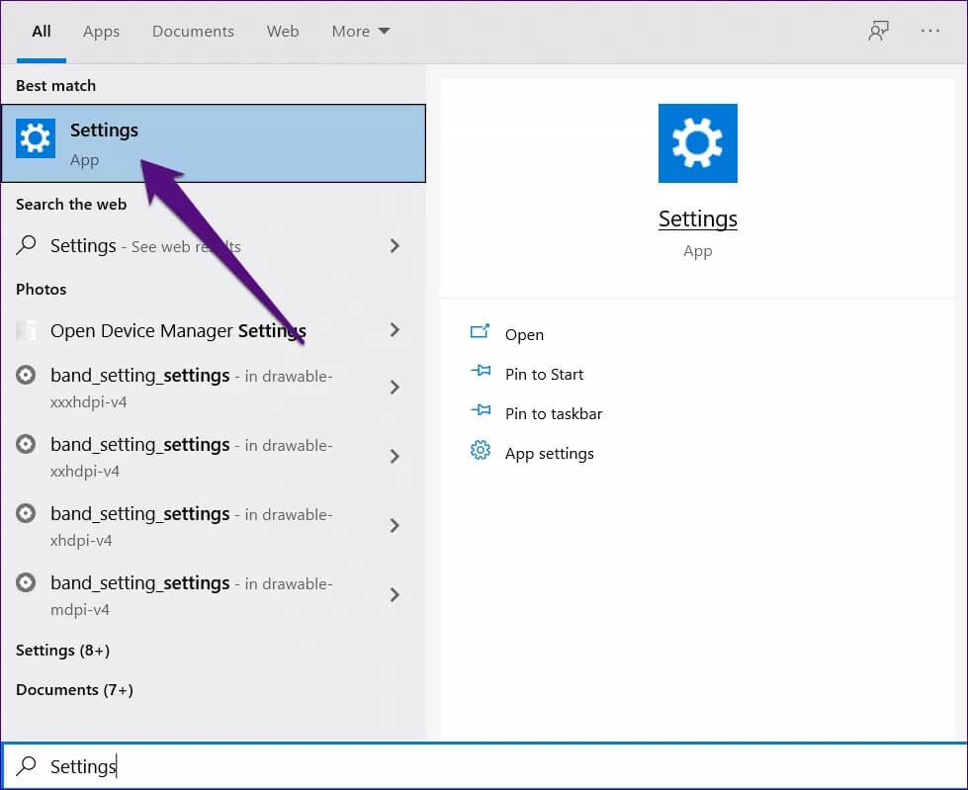Click the icon of band_setting_settings xxhdpi-v4 result

26,444
